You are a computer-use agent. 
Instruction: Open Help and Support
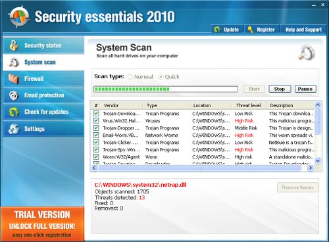[x=303, y=30]
